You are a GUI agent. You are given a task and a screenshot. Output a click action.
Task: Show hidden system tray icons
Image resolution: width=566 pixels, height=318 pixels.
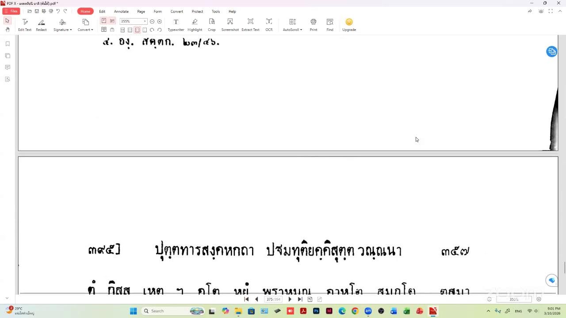[488, 311]
